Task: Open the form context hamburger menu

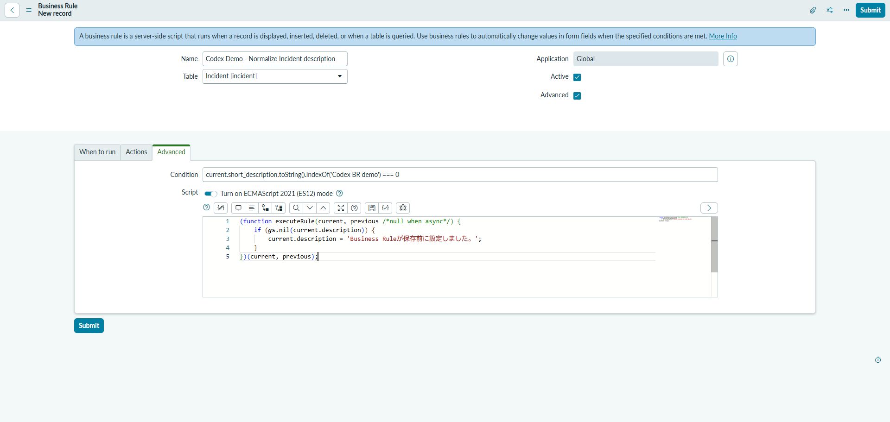Action: point(29,10)
